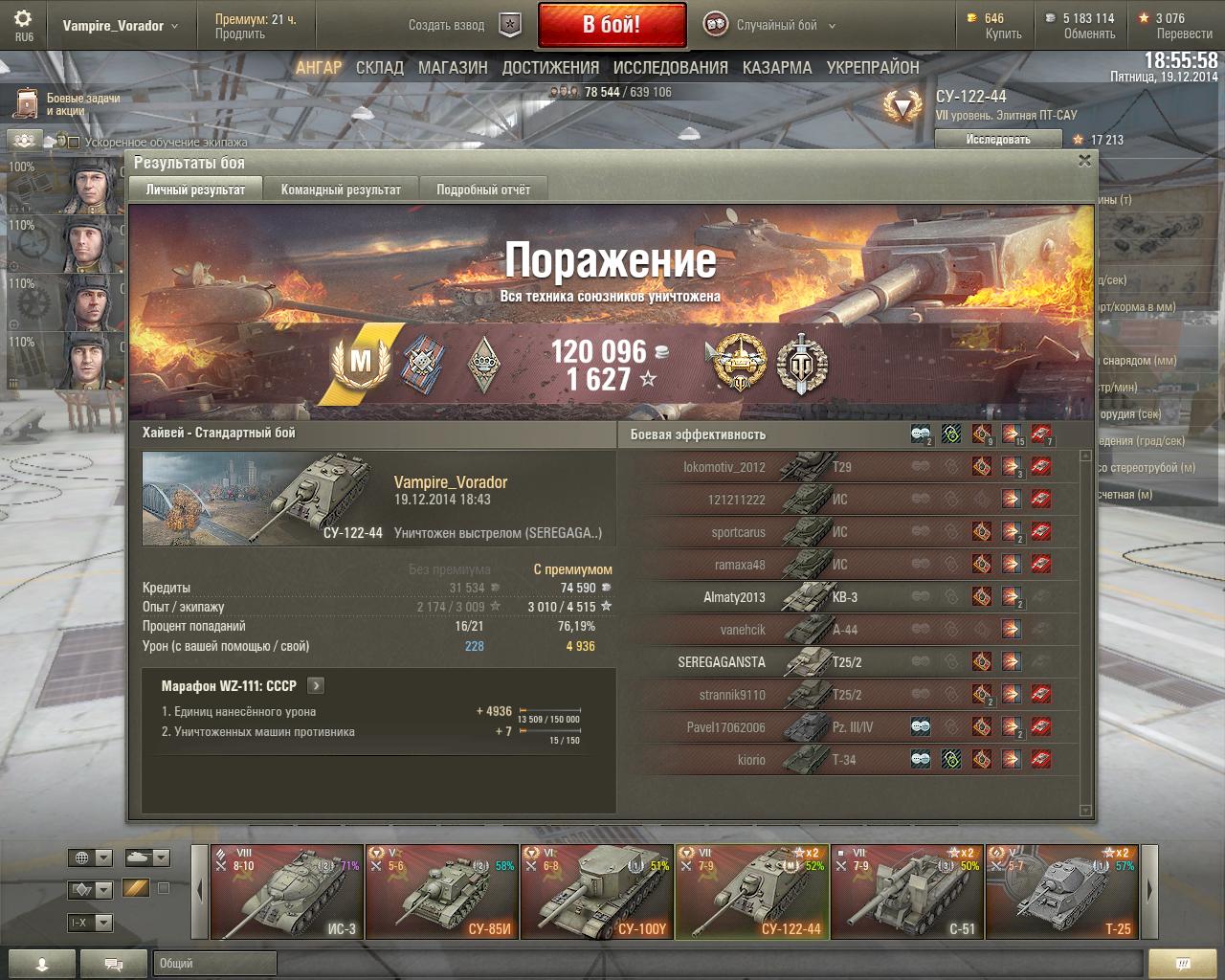Toggle the orange stripe filter button
The width and height of the screenshot is (1225, 980).
pos(135,888)
